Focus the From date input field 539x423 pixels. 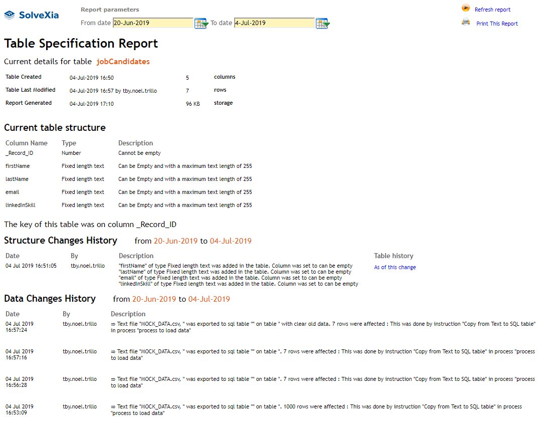(153, 23)
